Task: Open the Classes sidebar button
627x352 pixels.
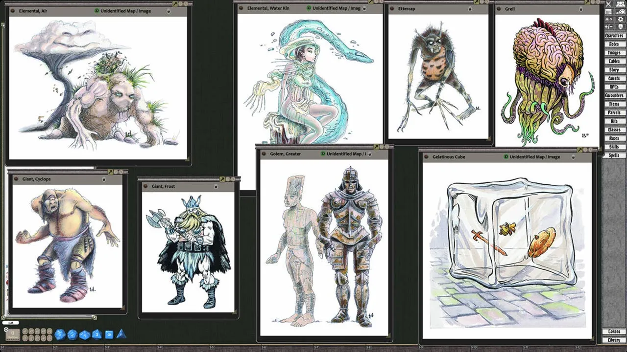Action: (614, 130)
